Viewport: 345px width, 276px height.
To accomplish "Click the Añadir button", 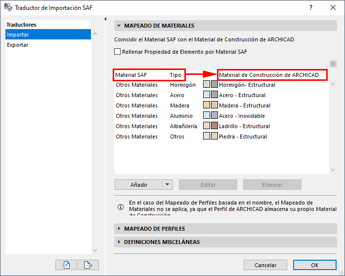I will click(138, 184).
